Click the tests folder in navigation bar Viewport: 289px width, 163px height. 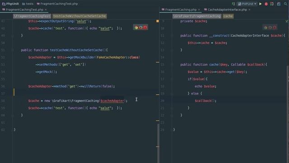click(x=28, y=4)
